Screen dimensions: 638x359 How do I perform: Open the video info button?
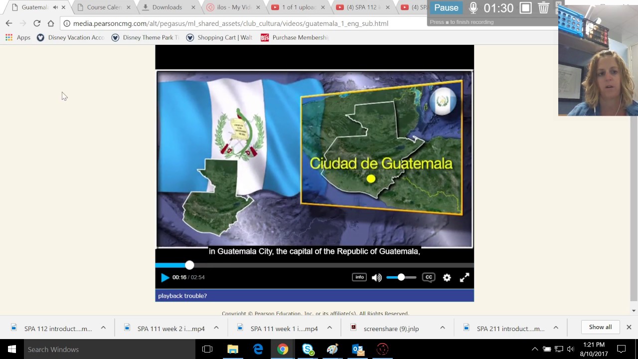click(x=359, y=277)
